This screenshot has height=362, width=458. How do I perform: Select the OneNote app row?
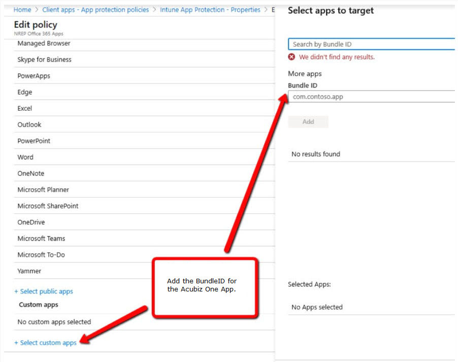[x=144, y=174]
